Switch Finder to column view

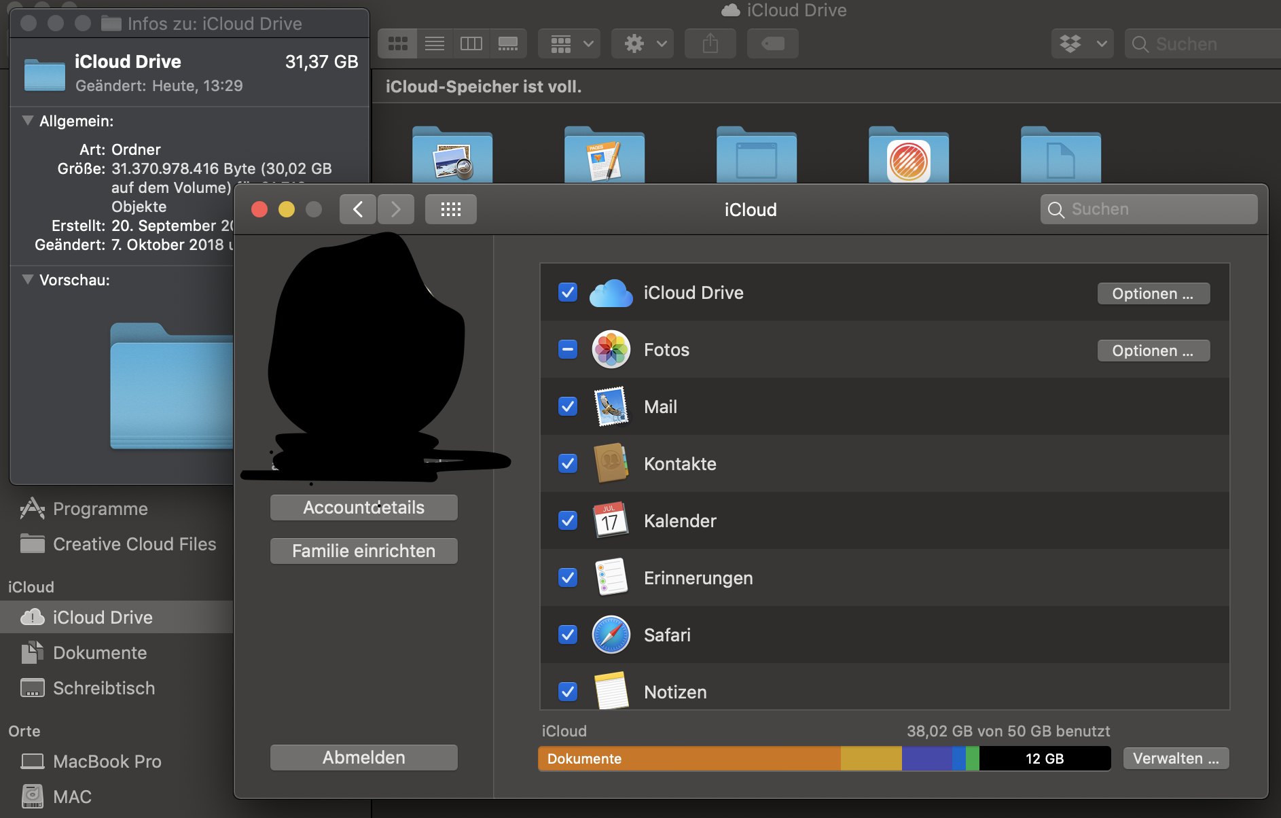point(471,44)
